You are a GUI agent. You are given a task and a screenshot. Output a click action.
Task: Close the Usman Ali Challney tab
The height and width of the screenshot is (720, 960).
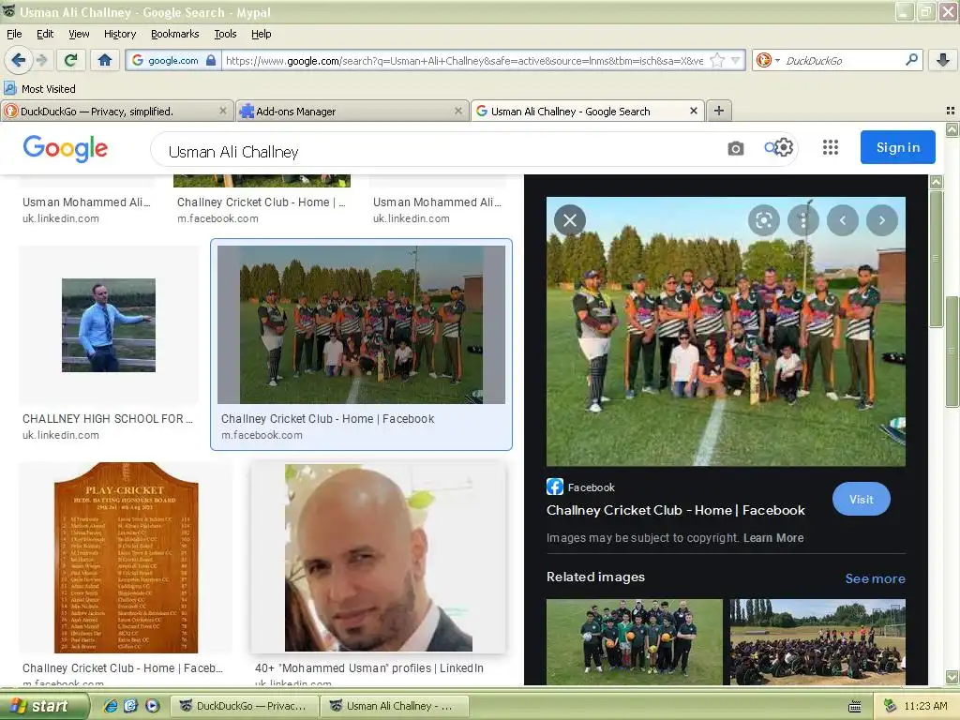693,111
